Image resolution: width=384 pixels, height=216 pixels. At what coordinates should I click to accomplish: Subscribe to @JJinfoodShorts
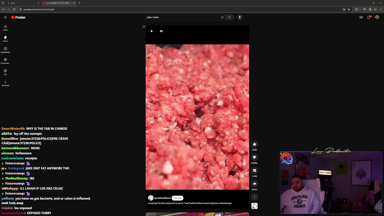tap(178, 198)
